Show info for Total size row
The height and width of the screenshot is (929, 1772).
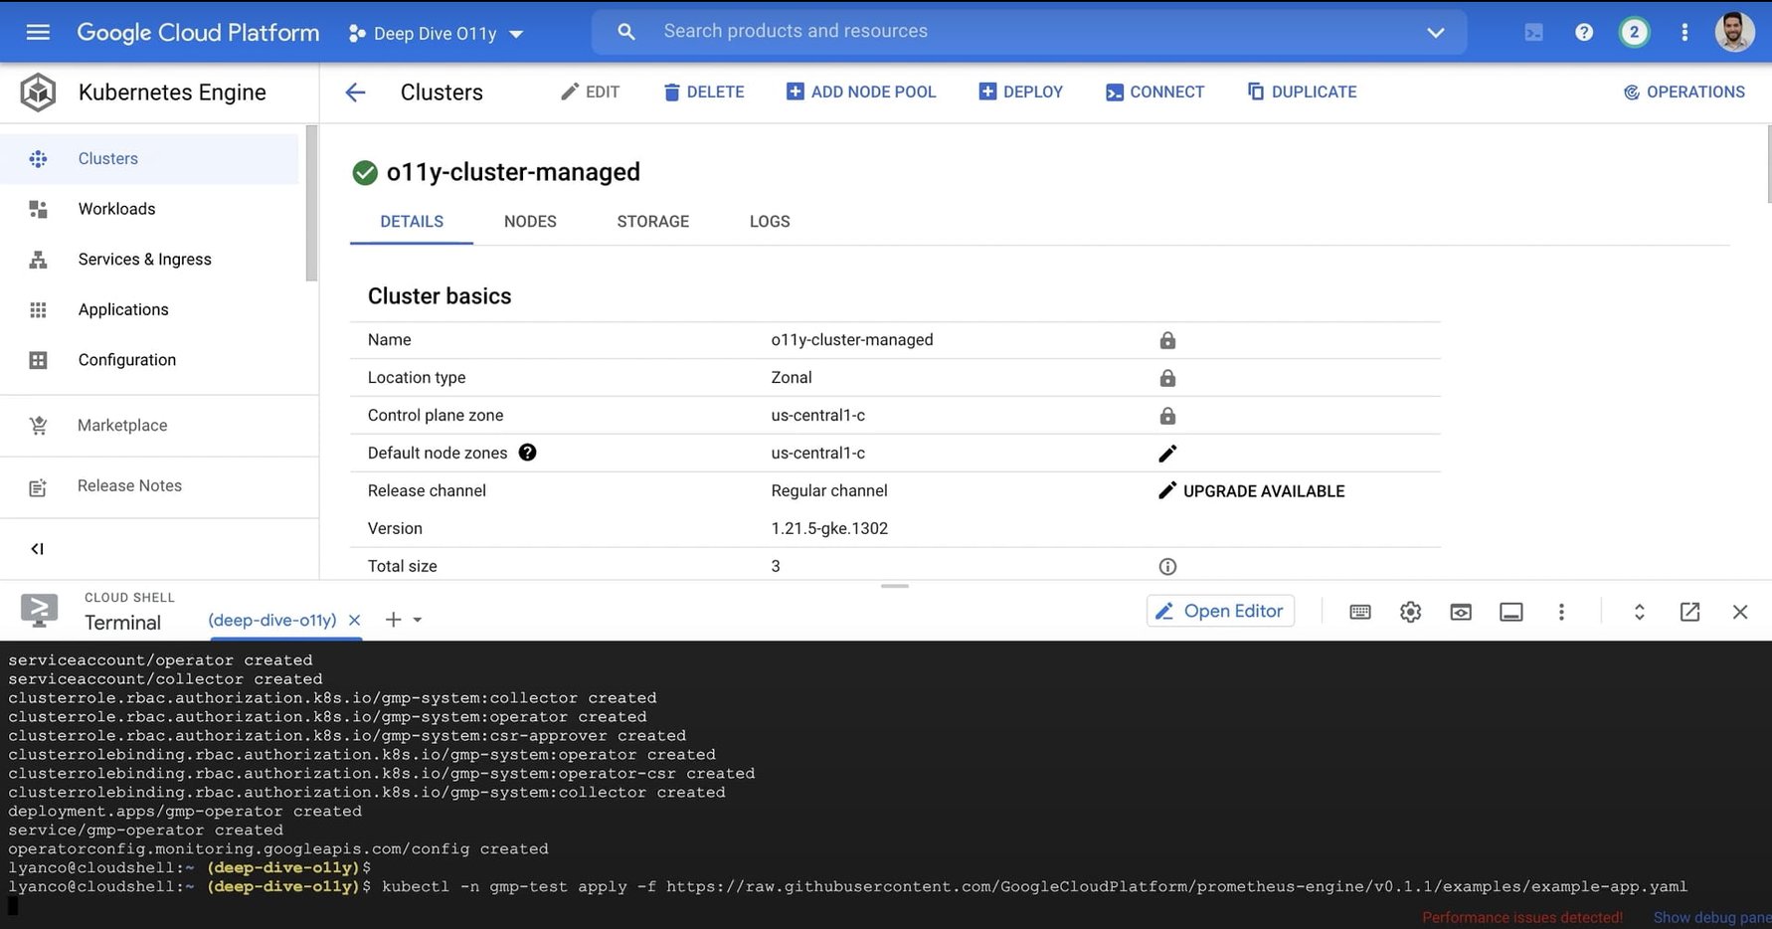tap(1167, 567)
